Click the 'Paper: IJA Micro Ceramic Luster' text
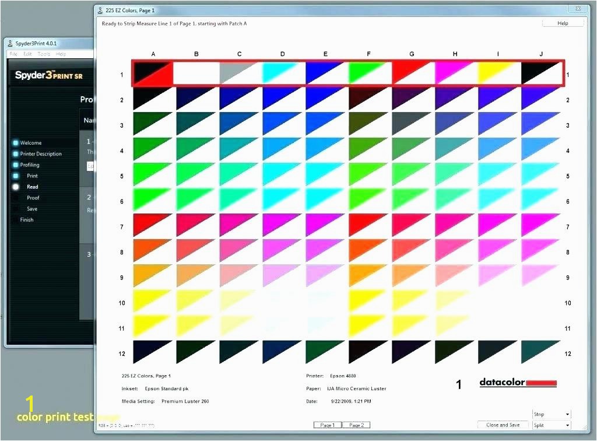Viewport: 597px width, 441px height. 346,389
